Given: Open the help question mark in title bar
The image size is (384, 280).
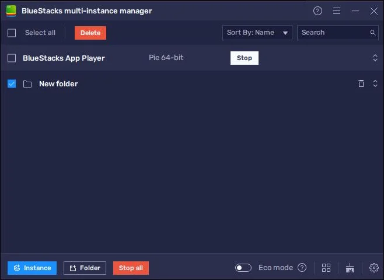Looking at the screenshot, I should [317, 10].
